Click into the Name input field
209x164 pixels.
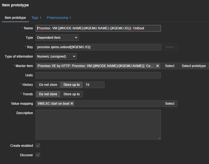[x=98, y=28]
